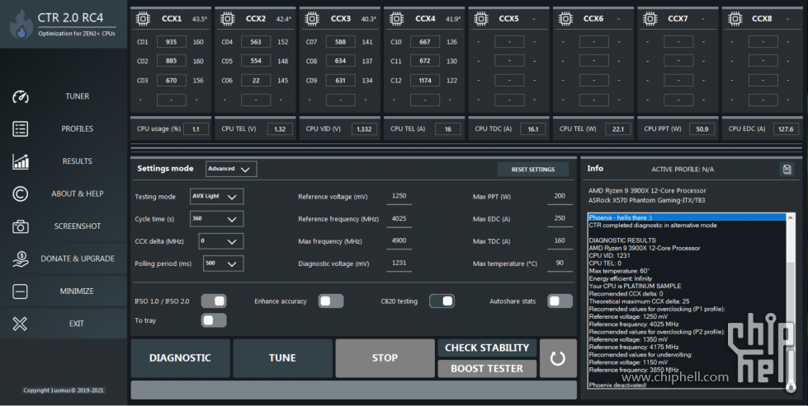Click the CCX4 chip icon

(396, 19)
